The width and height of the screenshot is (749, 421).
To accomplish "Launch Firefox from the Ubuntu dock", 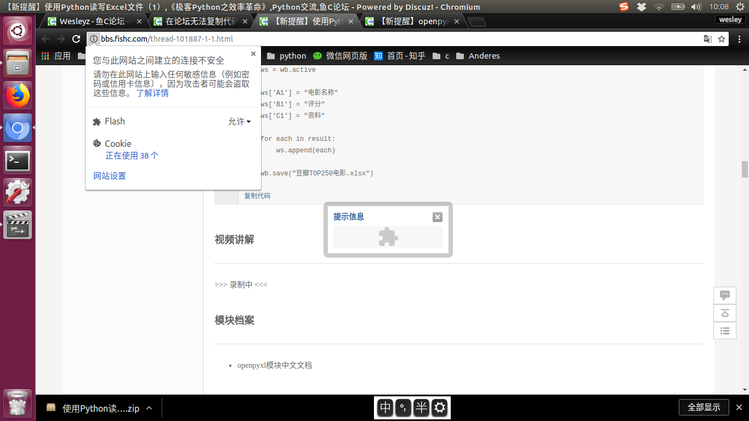I will [17, 94].
